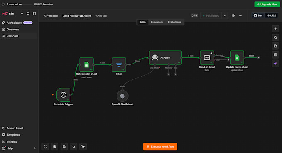Collapse the sidebar with panel icon
Image resolution: width=282 pixels, height=153 pixels.
tap(34, 14)
